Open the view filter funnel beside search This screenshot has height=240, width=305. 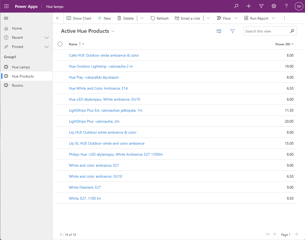click(232, 31)
